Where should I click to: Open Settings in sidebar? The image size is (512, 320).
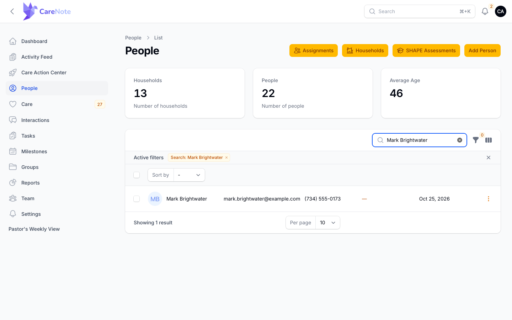point(57,214)
